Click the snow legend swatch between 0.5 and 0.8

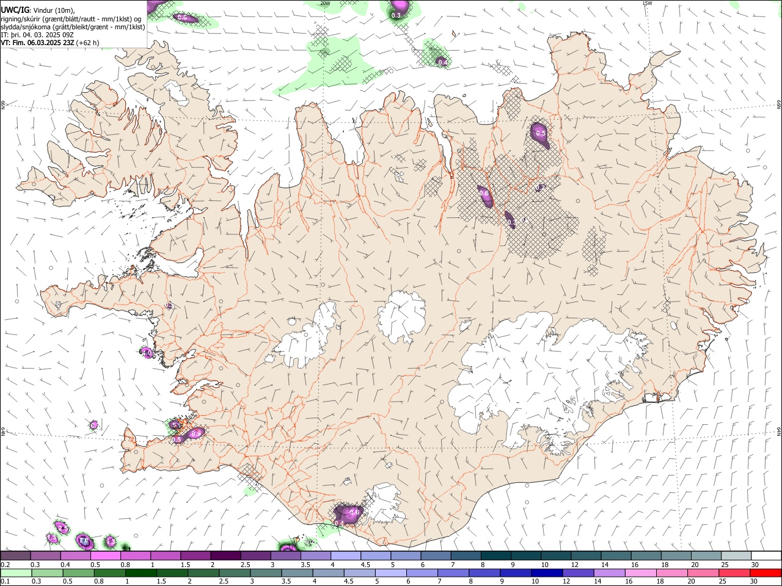pos(105,555)
